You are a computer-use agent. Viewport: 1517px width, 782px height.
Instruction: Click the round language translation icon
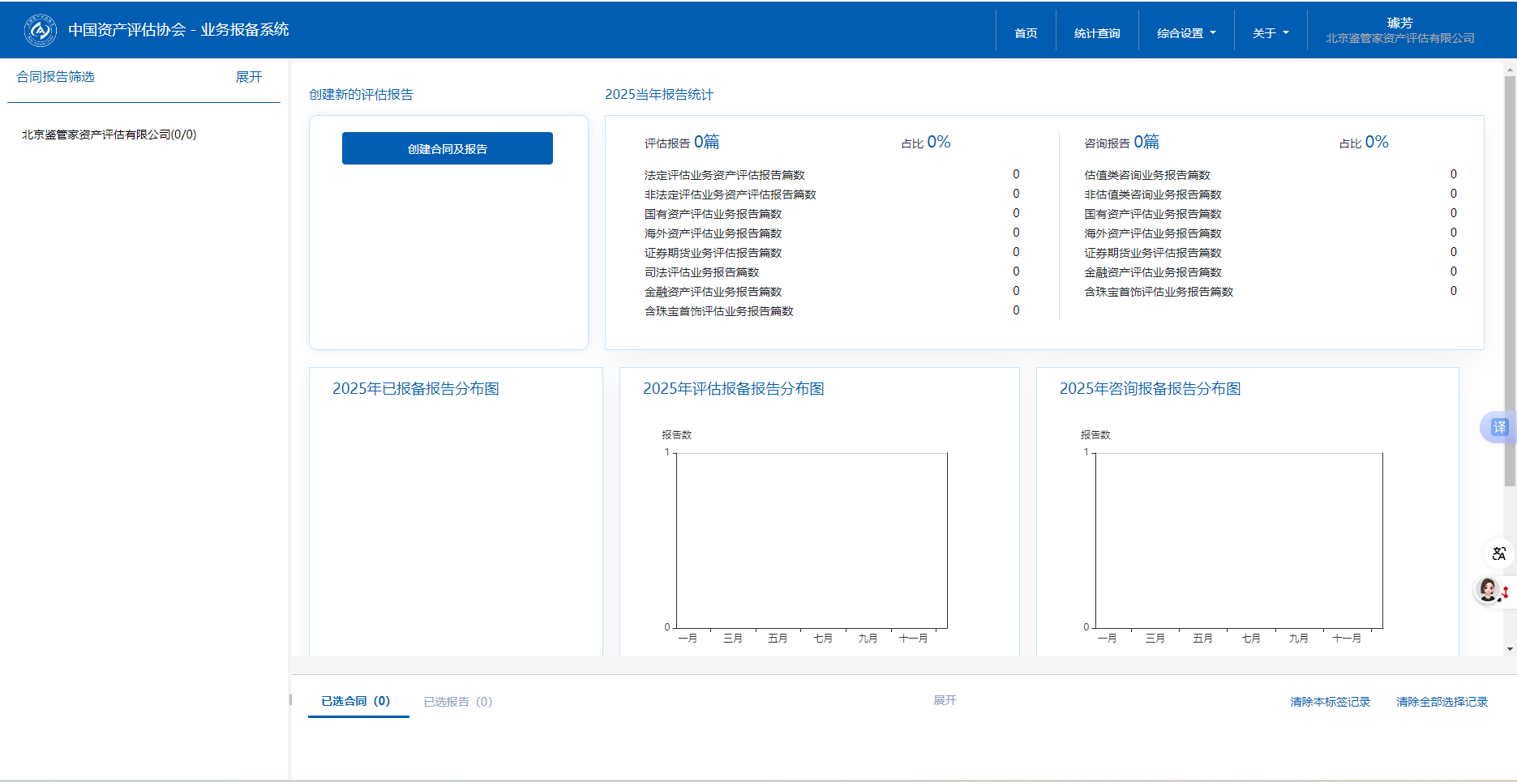1498,553
